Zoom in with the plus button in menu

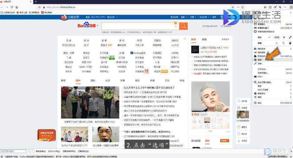point(284,37)
